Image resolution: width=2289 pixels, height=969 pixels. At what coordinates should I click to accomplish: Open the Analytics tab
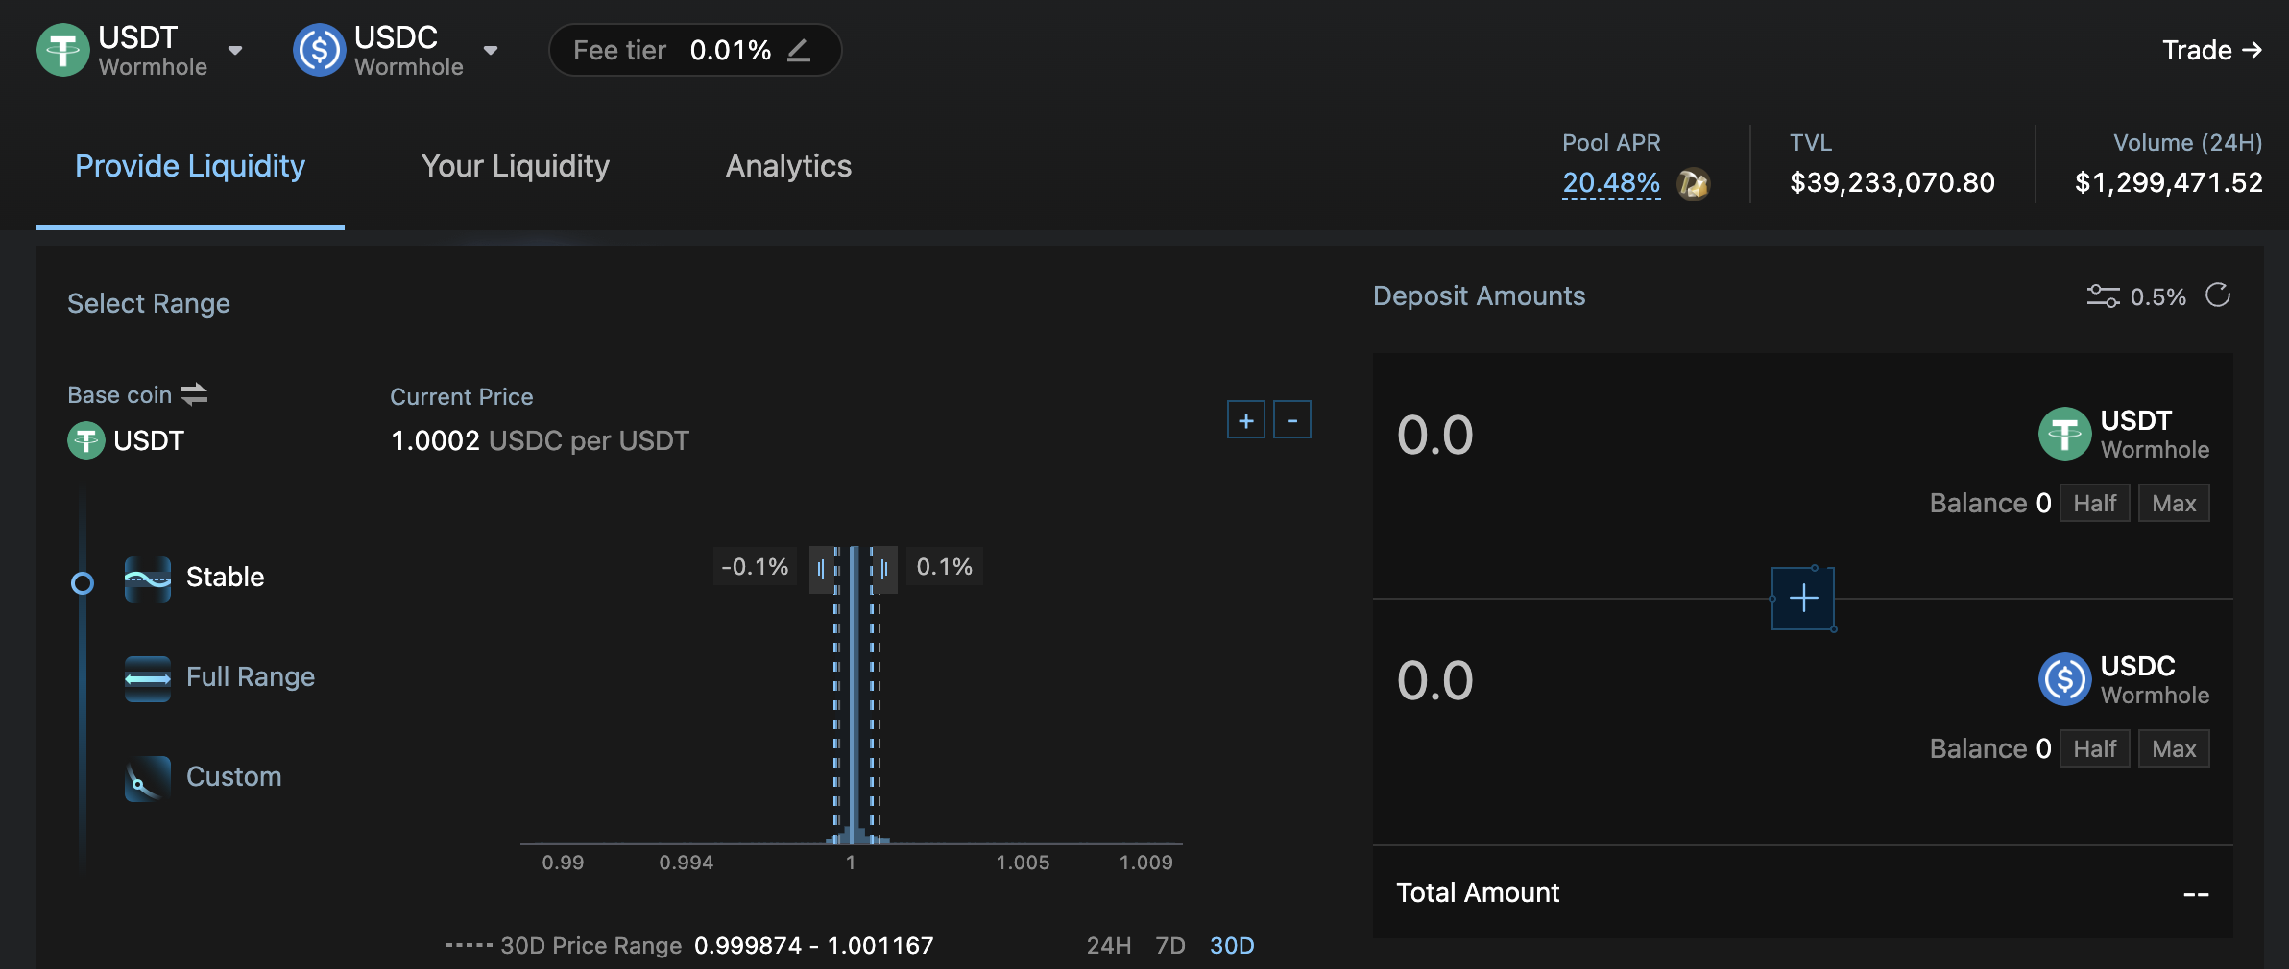[x=788, y=167]
